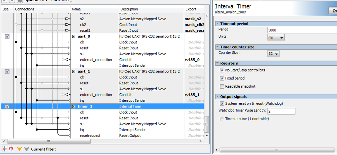Toggle the Use checkbox for uart_1

coord(7,71)
